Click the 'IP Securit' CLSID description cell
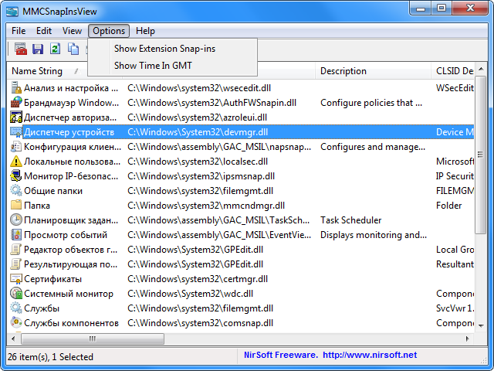 pyautogui.click(x=455, y=176)
